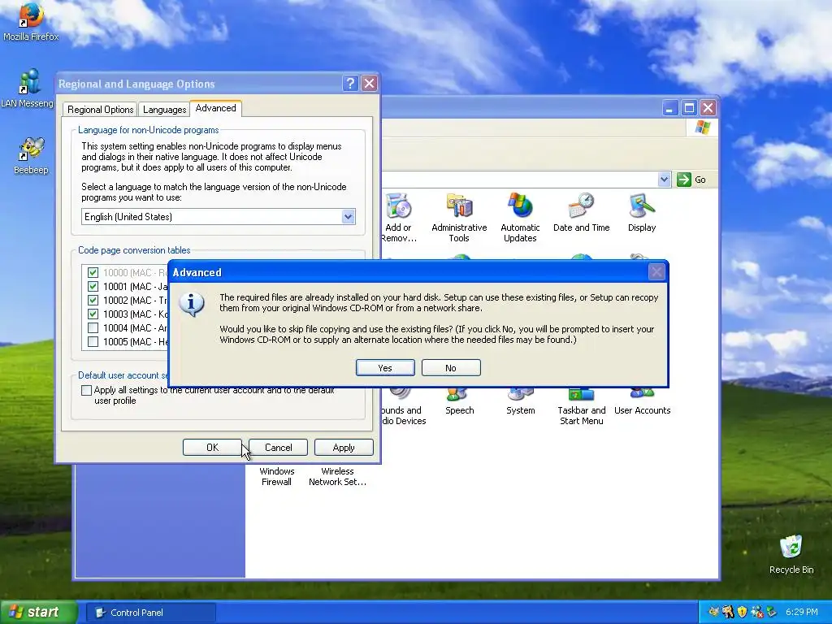Open the LAN Messenger desktop icon
Viewport: 832px width, 624px height.
28,89
